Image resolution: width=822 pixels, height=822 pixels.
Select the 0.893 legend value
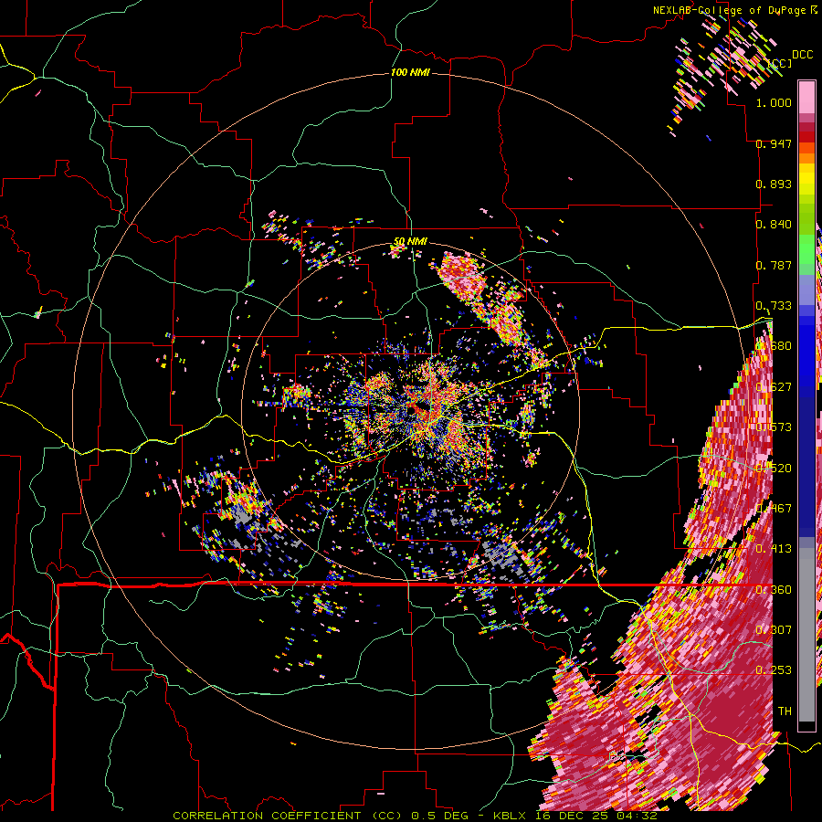point(774,184)
